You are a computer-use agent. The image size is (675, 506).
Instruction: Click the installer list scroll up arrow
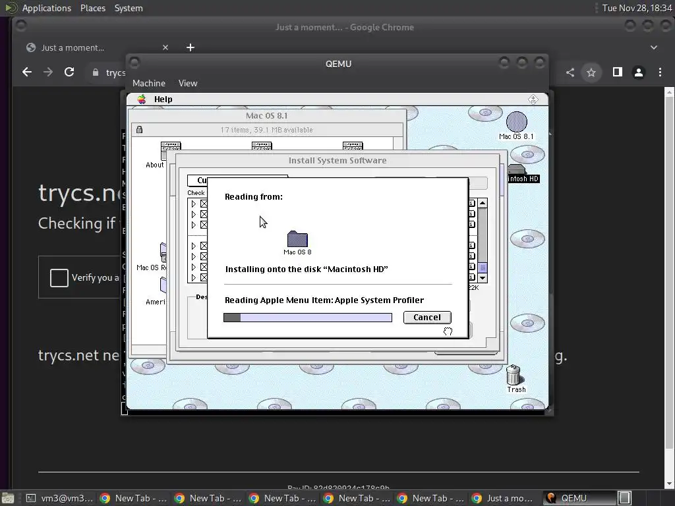click(483, 203)
